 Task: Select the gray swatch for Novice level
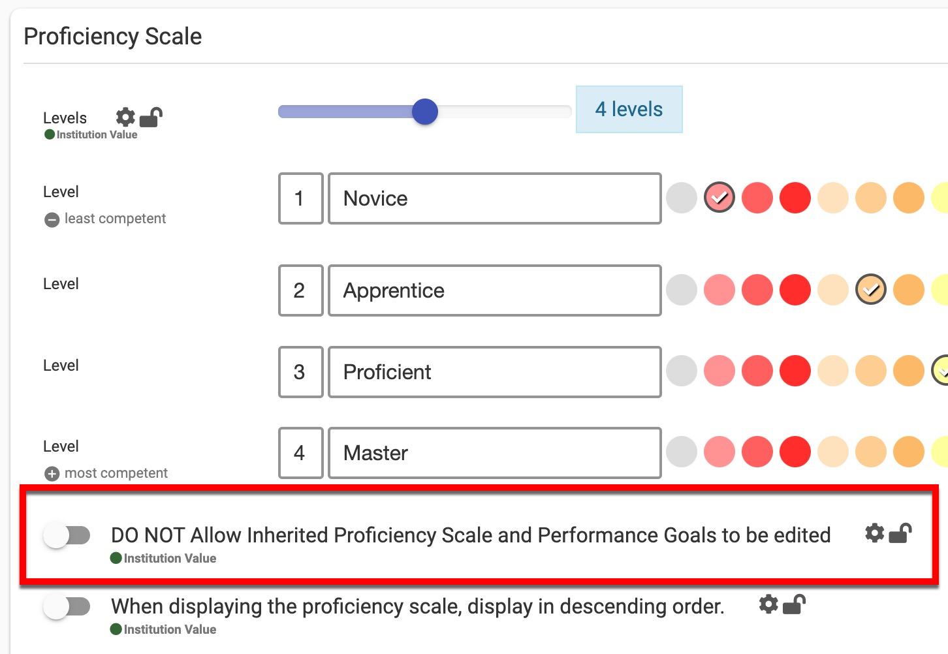[682, 198]
